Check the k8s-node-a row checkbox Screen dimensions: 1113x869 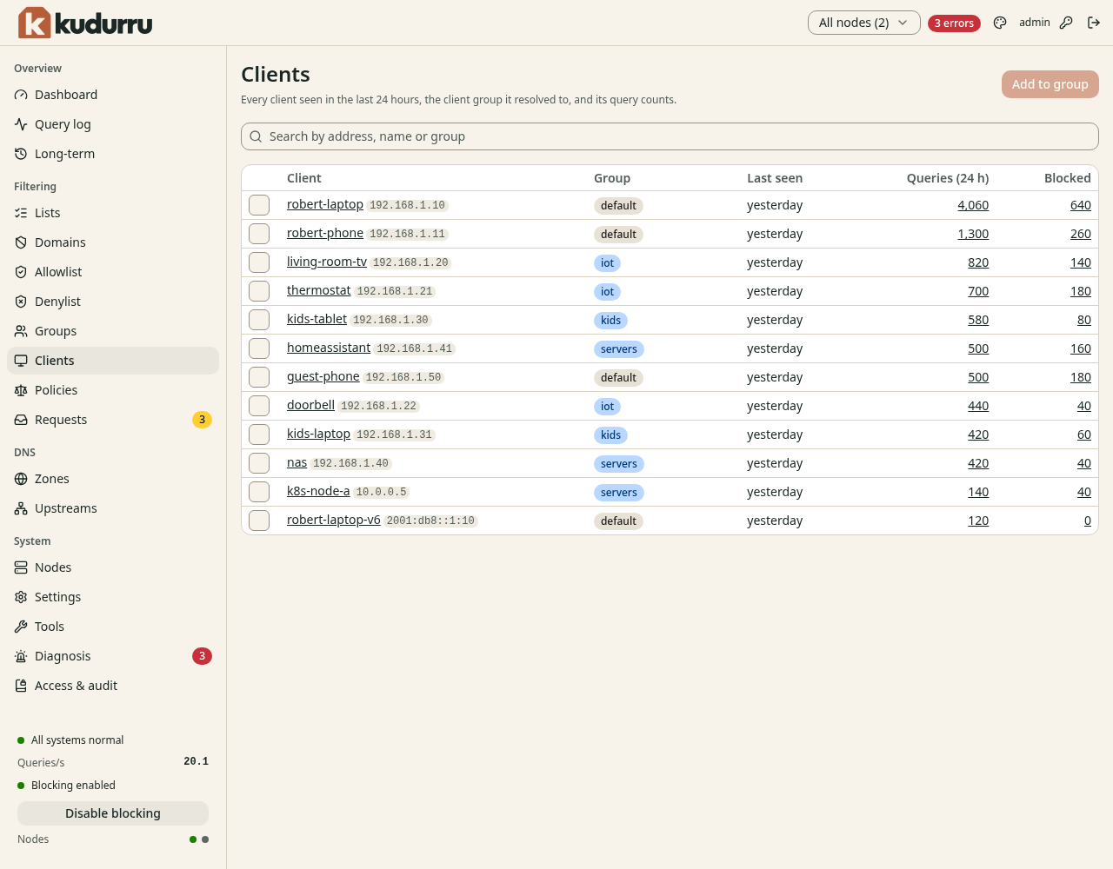(x=259, y=492)
